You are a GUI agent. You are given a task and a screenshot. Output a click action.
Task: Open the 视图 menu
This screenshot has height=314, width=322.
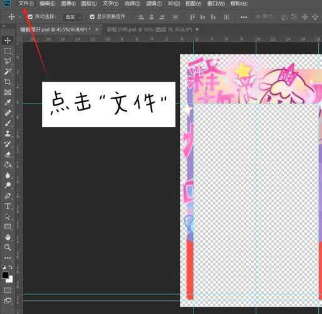point(194,4)
